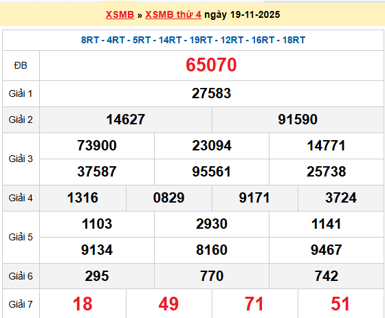The image size is (385, 318).
Task: Click the Giải 7 number 51
Action: (x=340, y=304)
